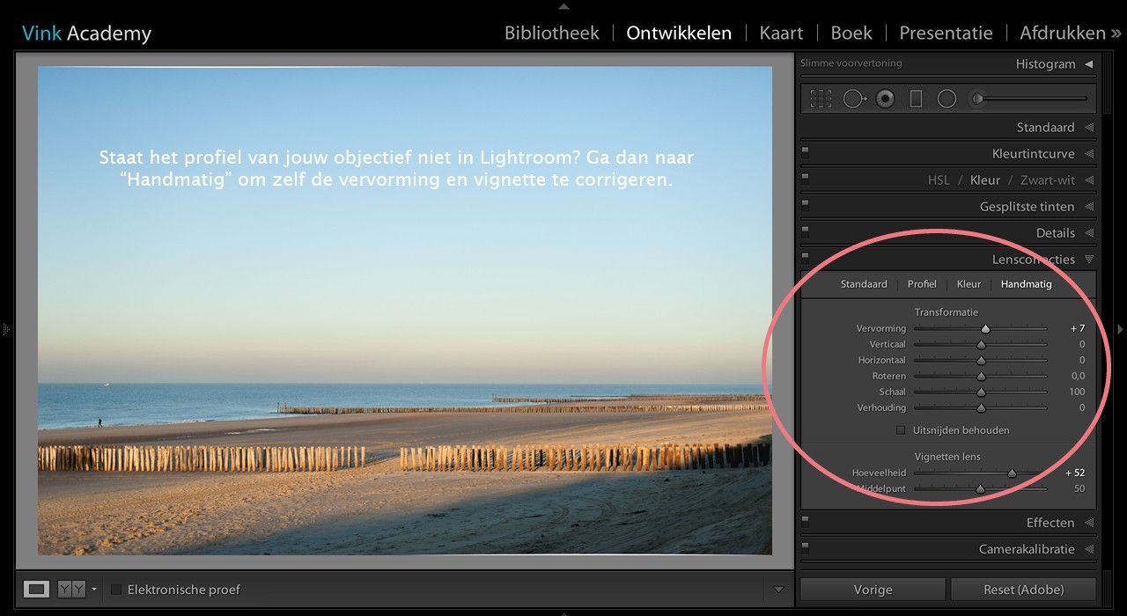Activate the Red Eye Correction tool
Viewport: 1127px width, 616px height.
click(x=885, y=98)
